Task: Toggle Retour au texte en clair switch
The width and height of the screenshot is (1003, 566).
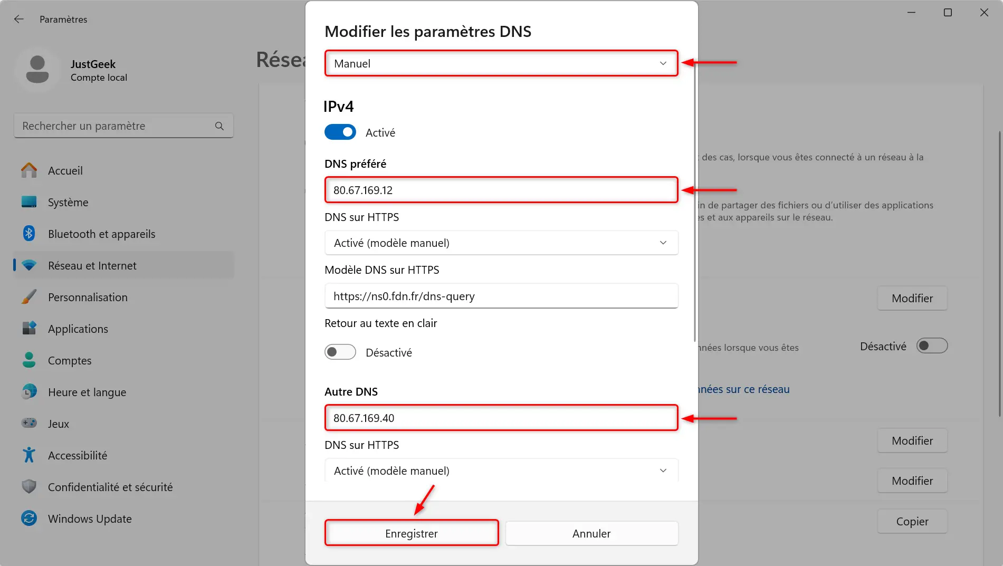Action: [x=340, y=352]
